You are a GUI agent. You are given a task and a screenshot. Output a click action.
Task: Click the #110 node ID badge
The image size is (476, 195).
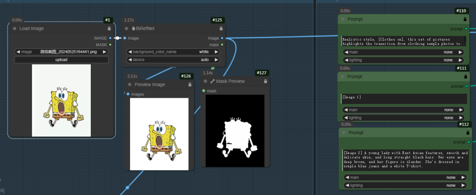[x=461, y=11]
